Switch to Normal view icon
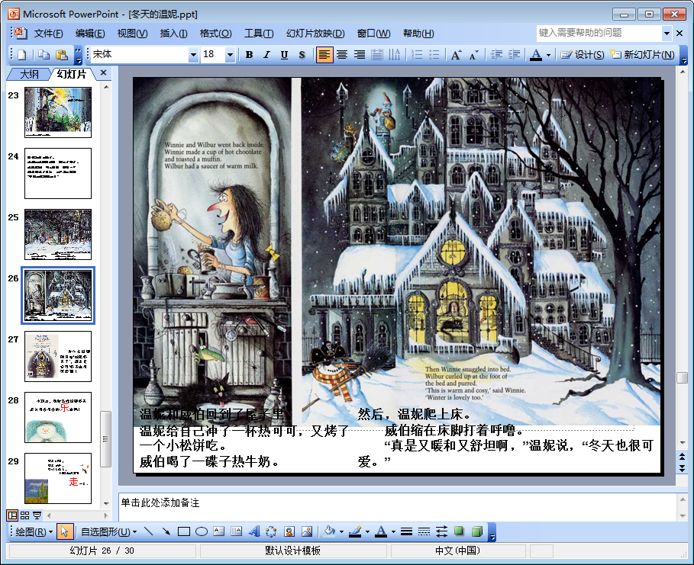The width and height of the screenshot is (694, 565). [12, 515]
